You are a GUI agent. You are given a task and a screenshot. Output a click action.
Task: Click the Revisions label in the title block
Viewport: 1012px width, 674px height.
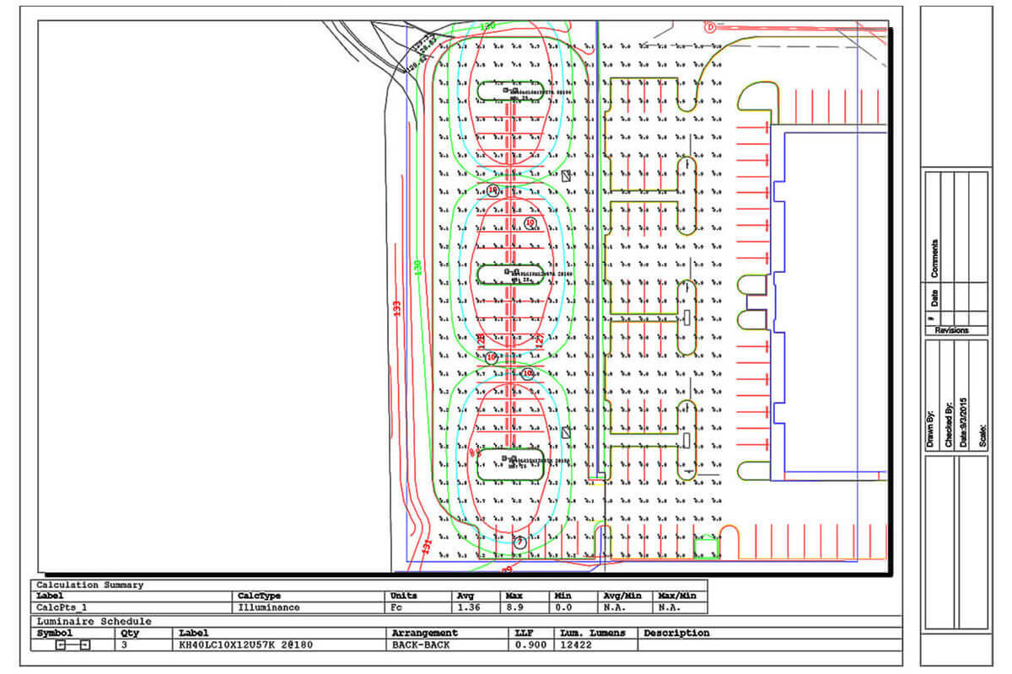[x=951, y=331]
